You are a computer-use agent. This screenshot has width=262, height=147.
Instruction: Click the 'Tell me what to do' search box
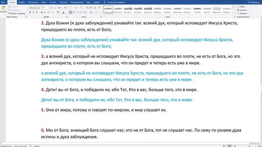(x=115, y=2)
